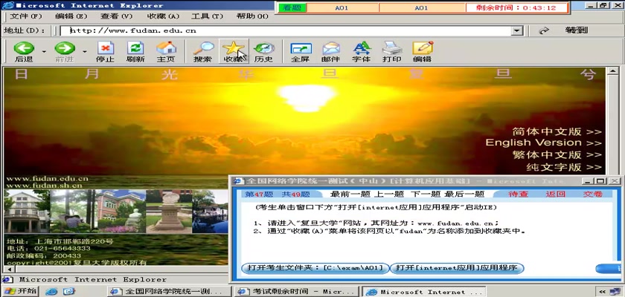Image resolution: width=625 pixels, height=297 pixels.
Task: Click the statue monument photo
Action: pyautogui.click(x=169, y=211)
